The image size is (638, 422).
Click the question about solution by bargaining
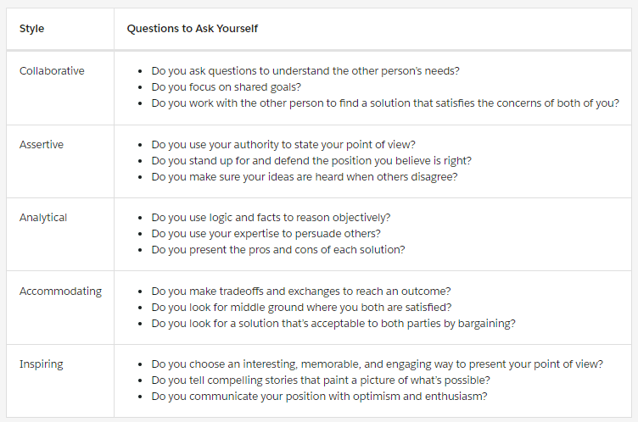coord(333,324)
